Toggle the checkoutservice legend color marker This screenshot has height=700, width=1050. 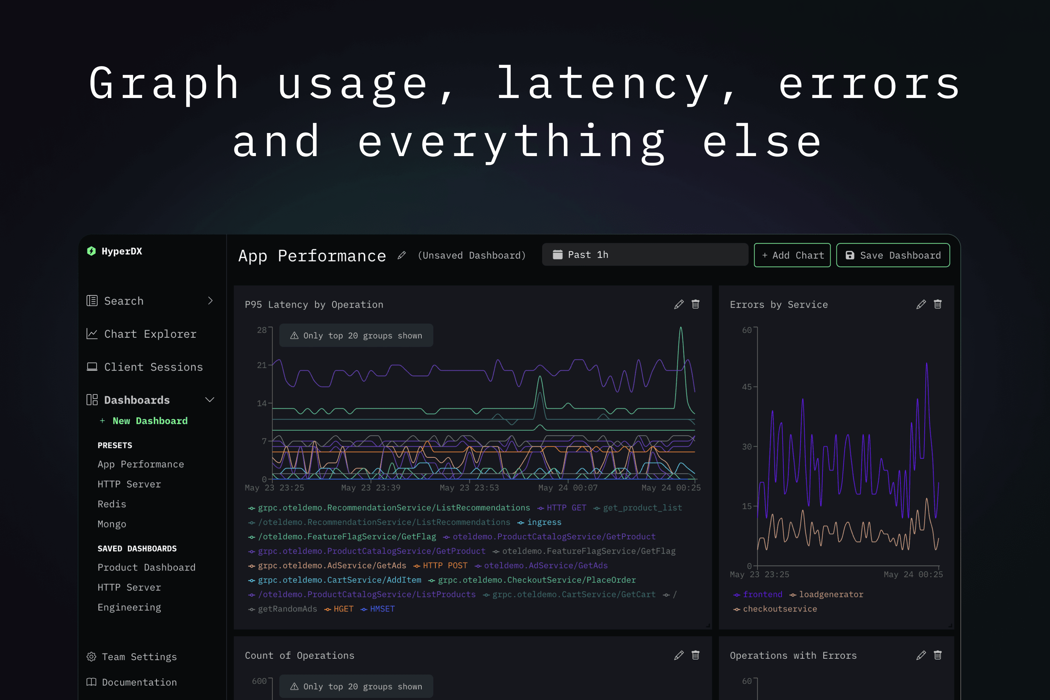pos(737,609)
